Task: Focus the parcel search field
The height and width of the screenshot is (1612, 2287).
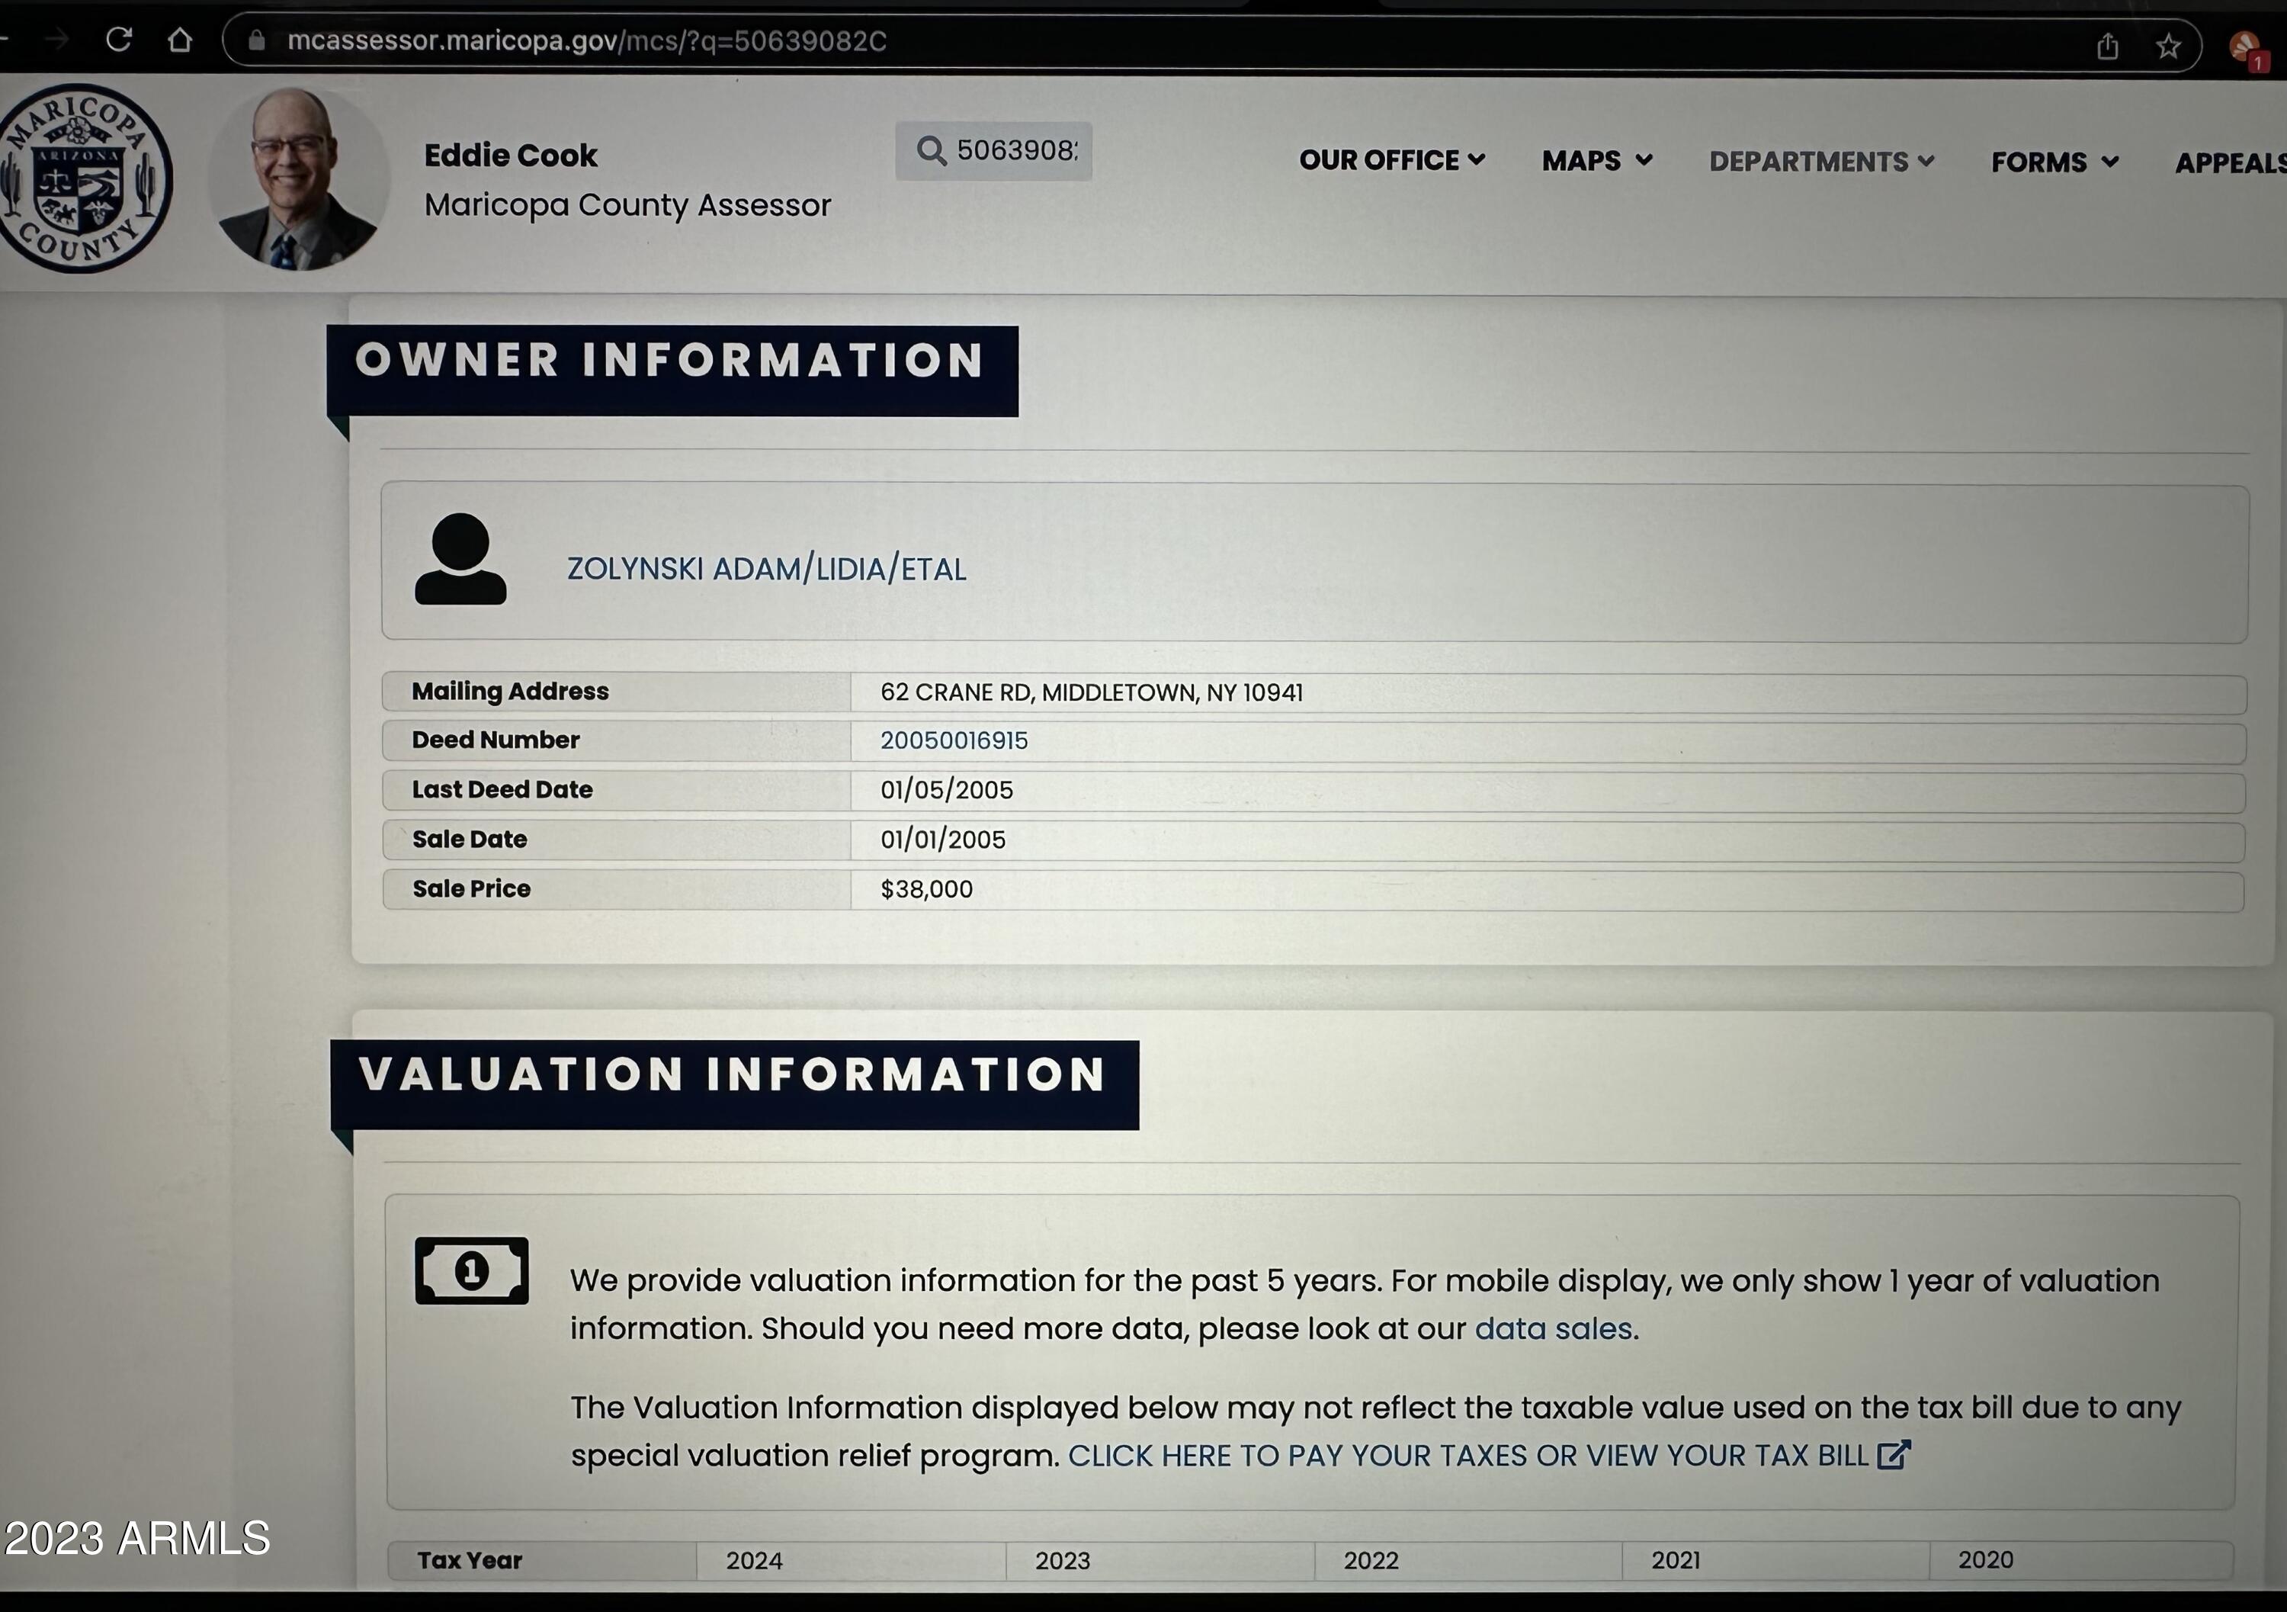Action: point(994,150)
